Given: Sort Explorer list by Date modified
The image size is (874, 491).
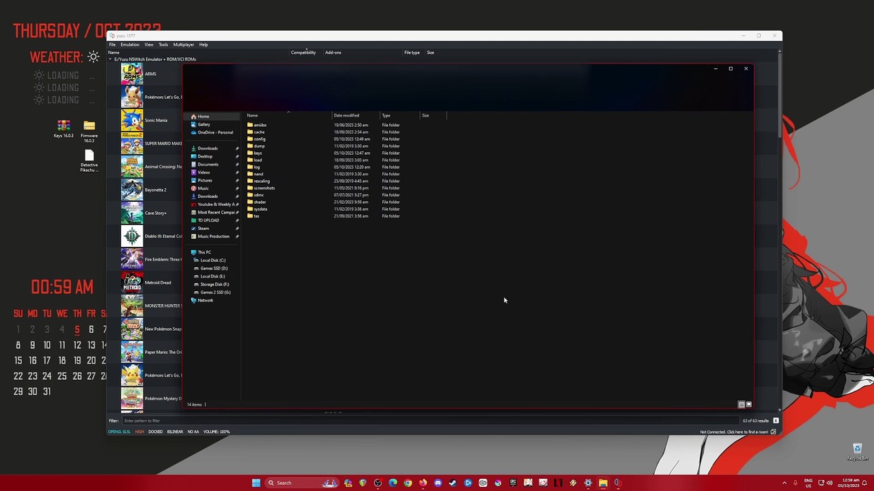Looking at the screenshot, I should click(346, 115).
